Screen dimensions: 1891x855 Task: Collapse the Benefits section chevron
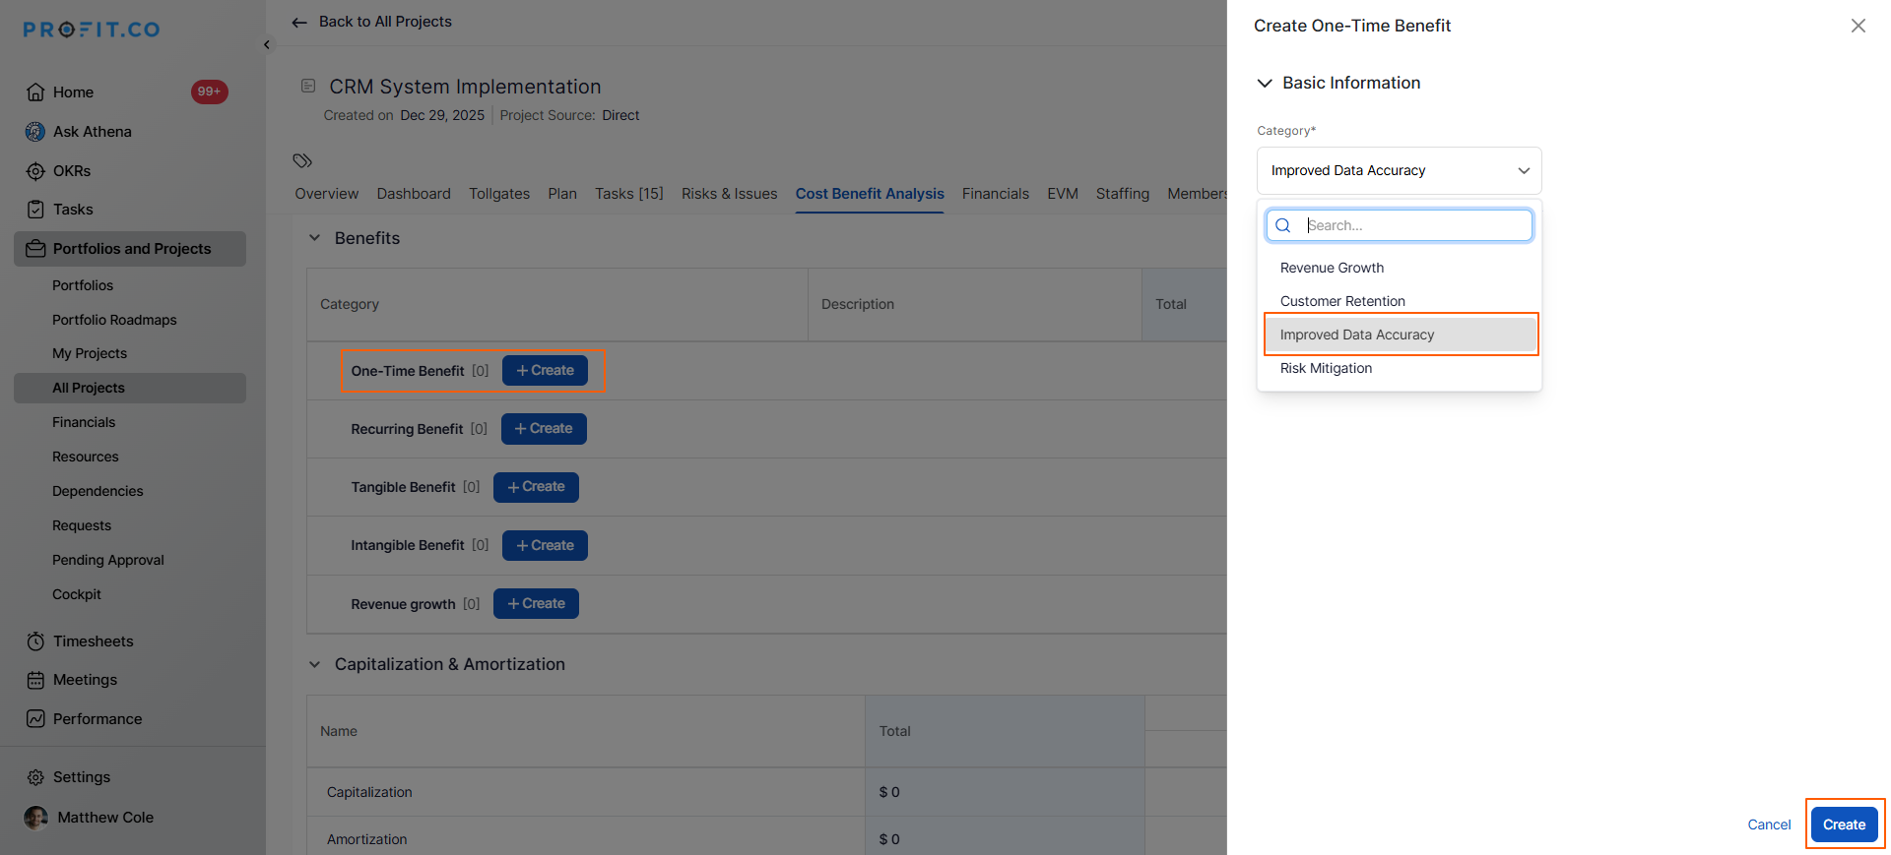(314, 238)
